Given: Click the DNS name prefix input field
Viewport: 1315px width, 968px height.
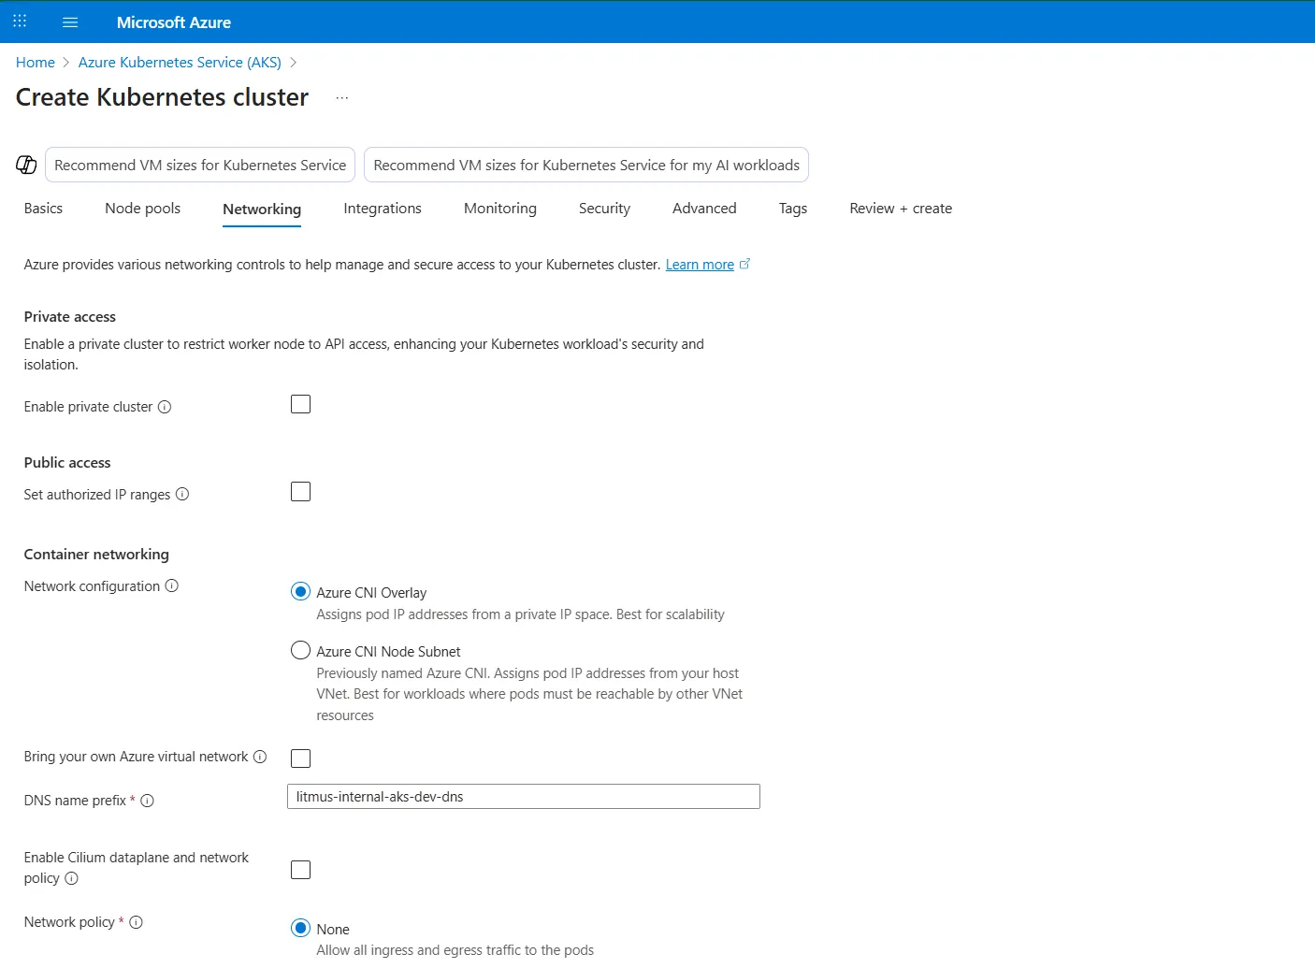Looking at the screenshot, I should pos(524,797).
